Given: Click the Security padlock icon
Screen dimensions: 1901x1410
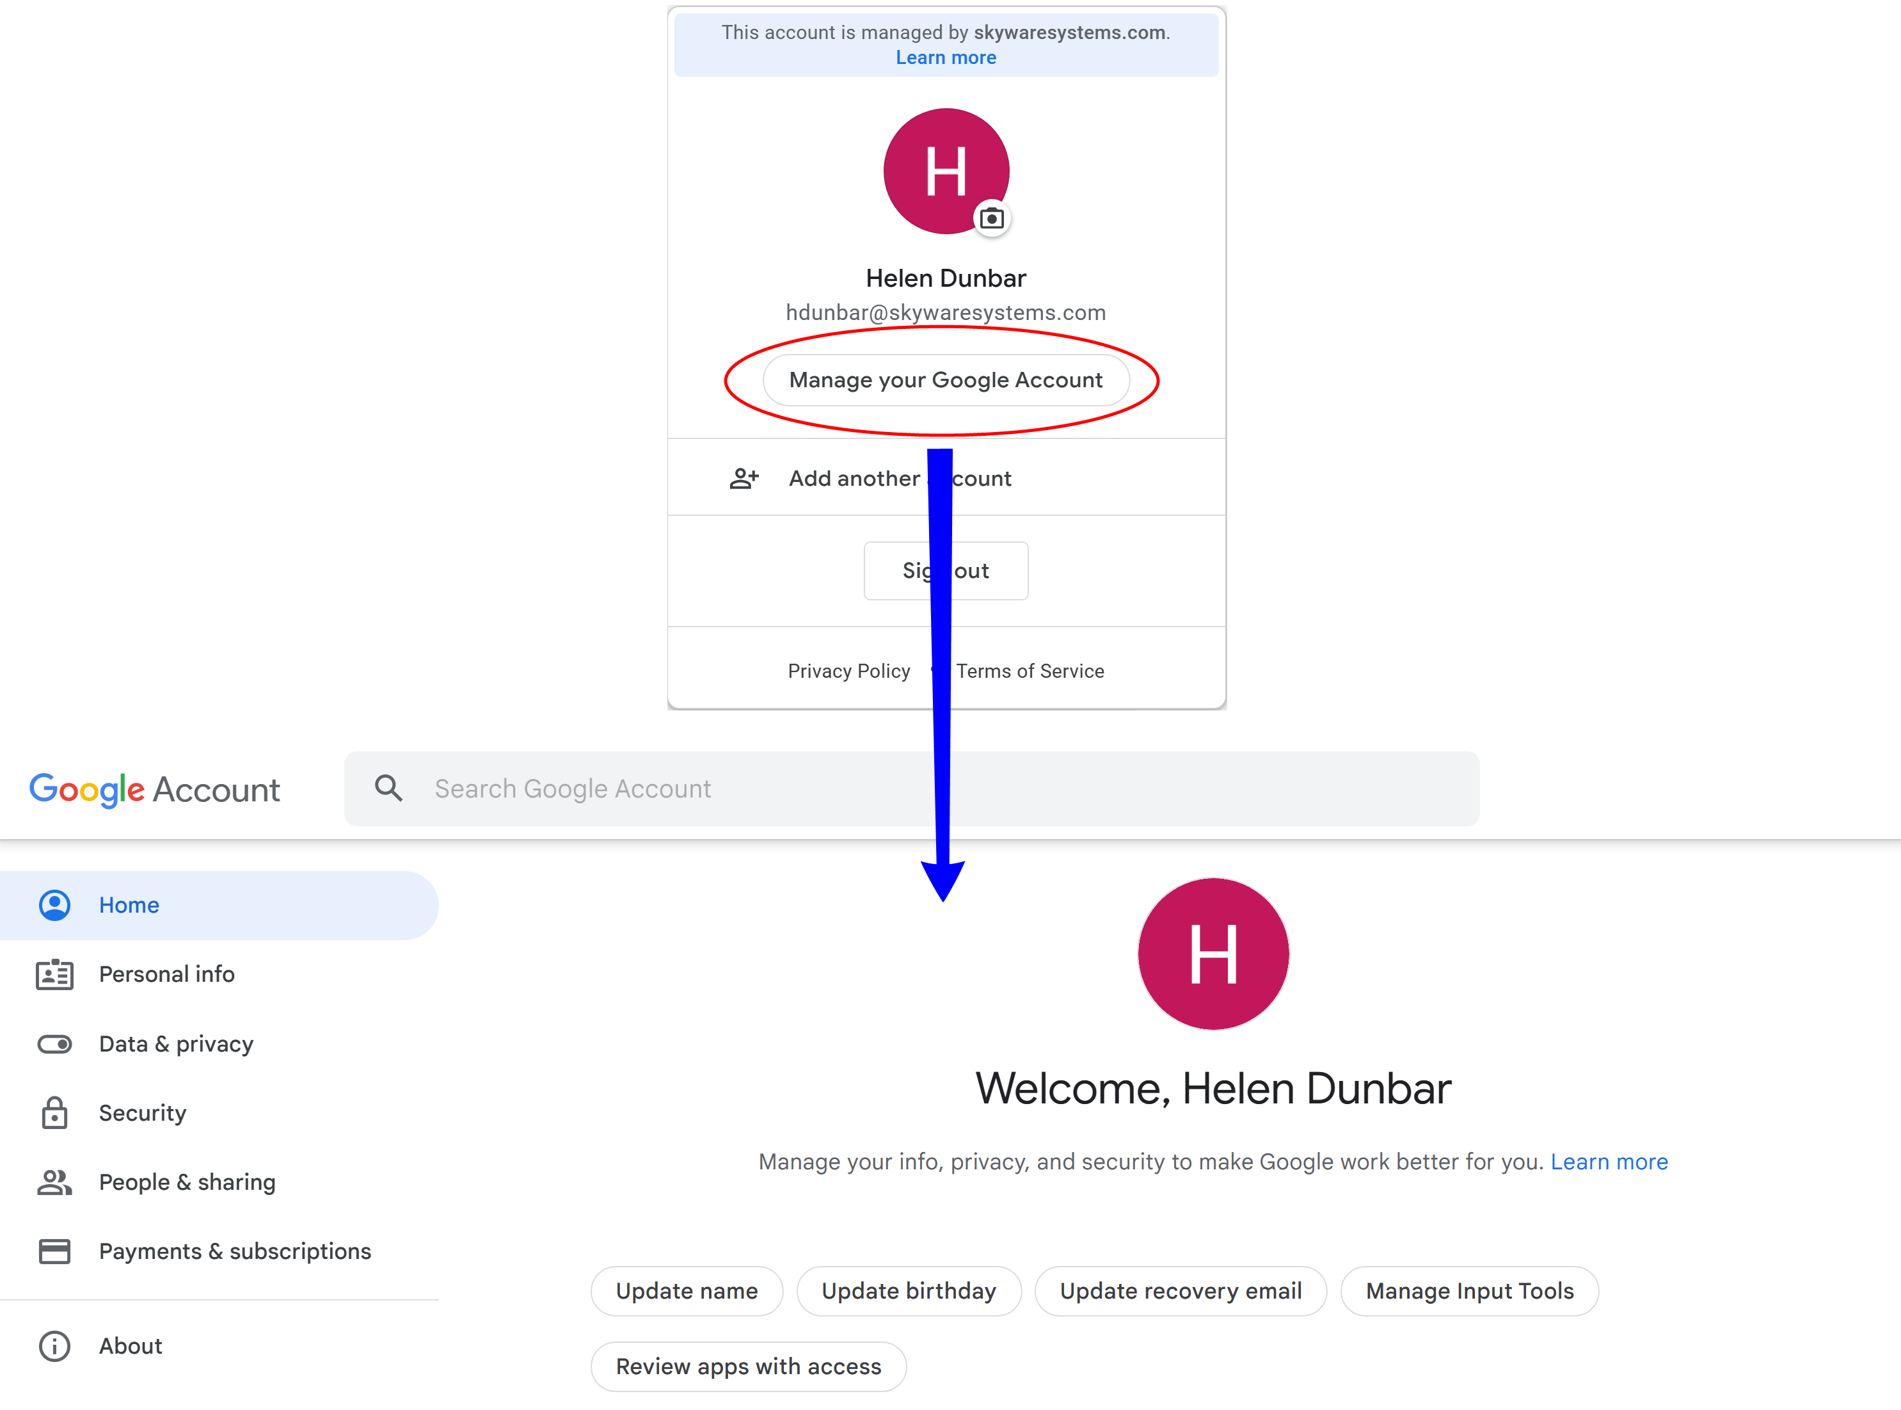Looking at the screenshot, I should [54, 1113].
